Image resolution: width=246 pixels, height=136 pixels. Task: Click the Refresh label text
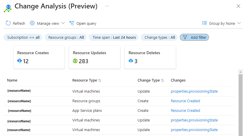19,24
